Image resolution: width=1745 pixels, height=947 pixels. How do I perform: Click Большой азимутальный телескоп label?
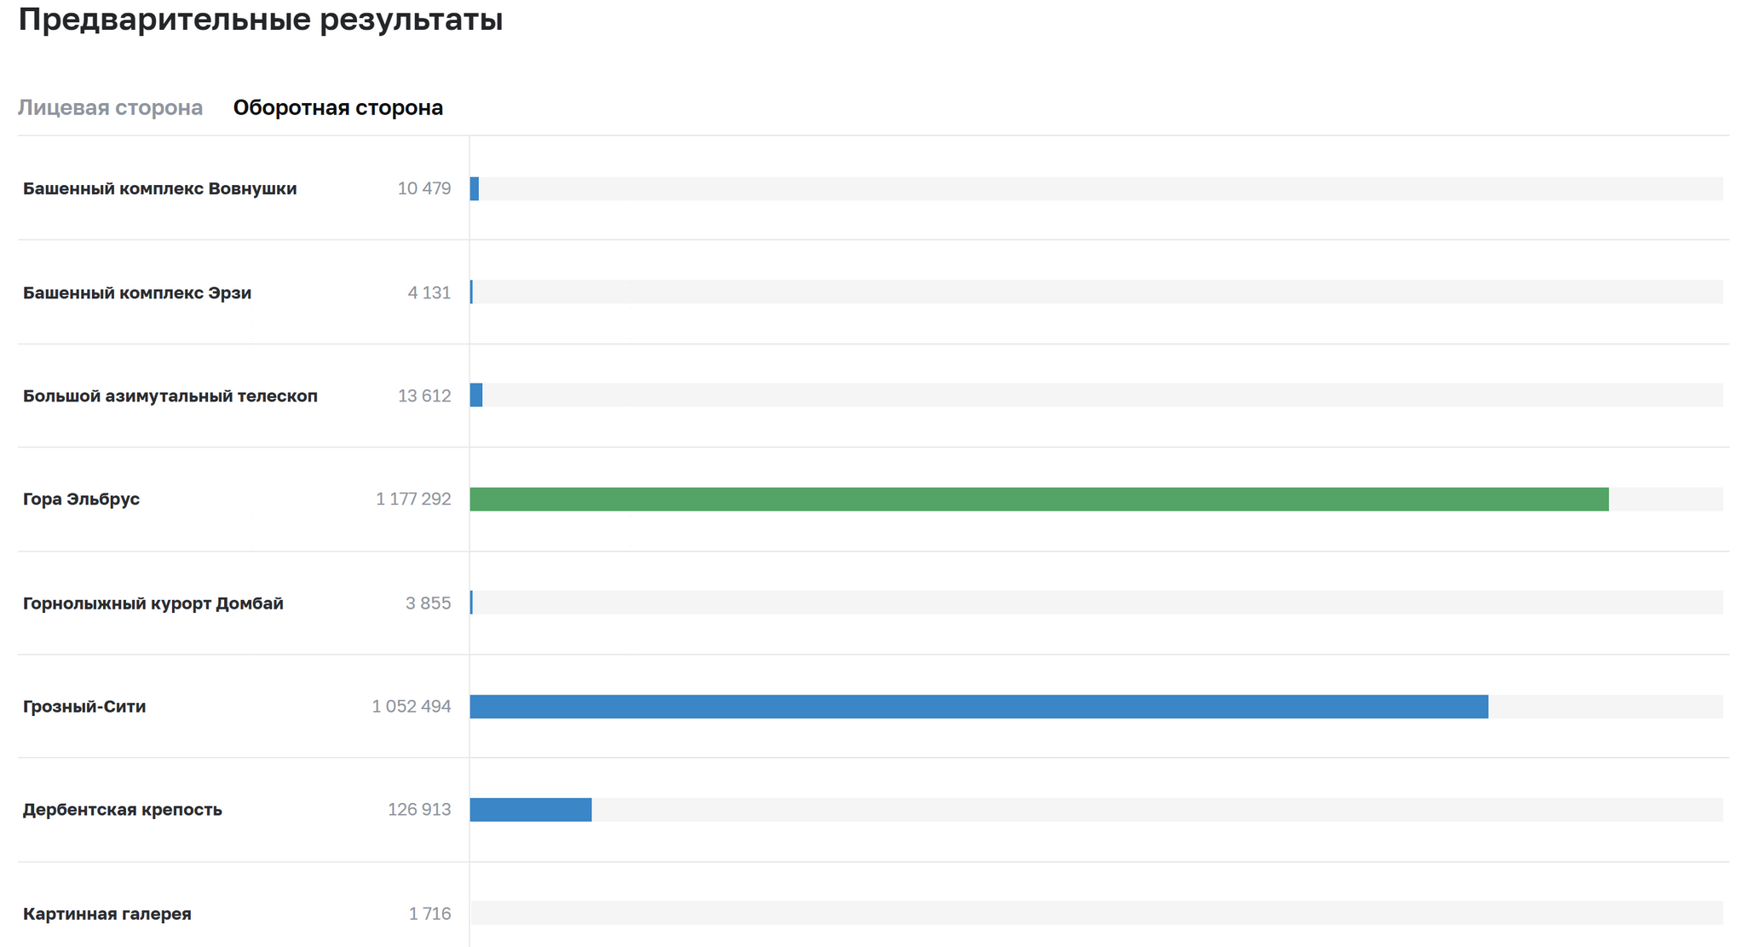tap(170, 396)
